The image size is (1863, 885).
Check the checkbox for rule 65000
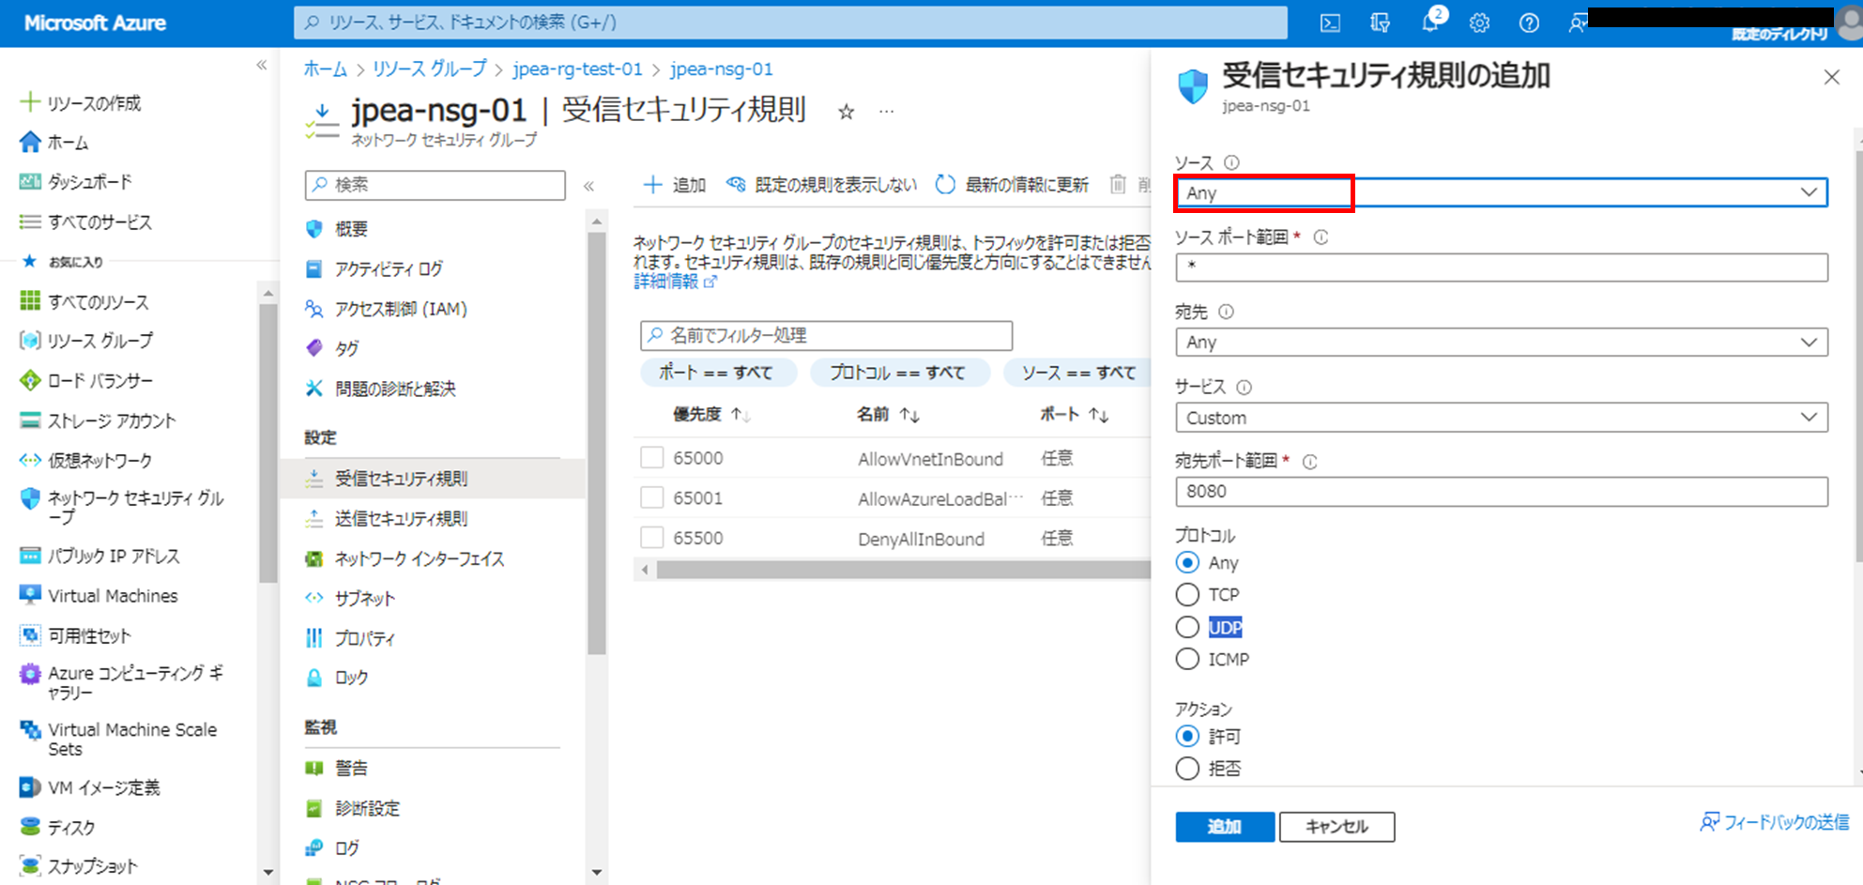651,458
